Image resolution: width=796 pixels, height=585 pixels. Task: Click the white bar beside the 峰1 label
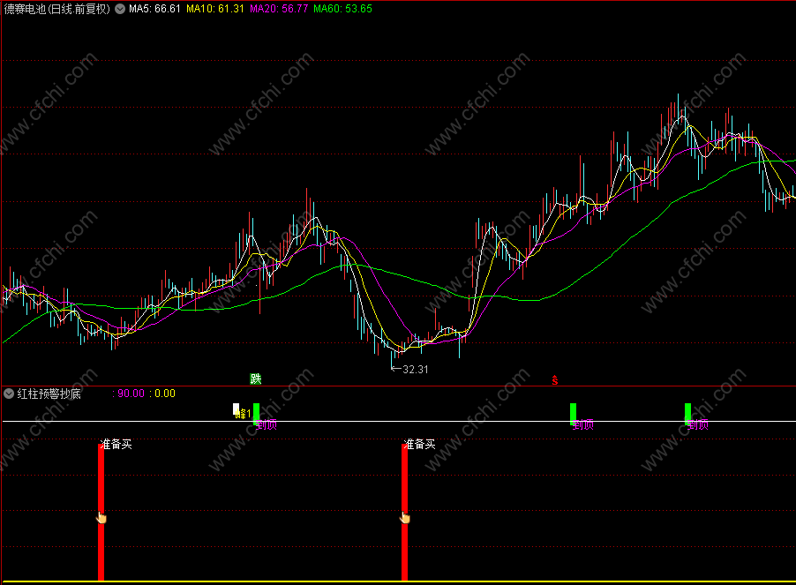click(236, 409)
